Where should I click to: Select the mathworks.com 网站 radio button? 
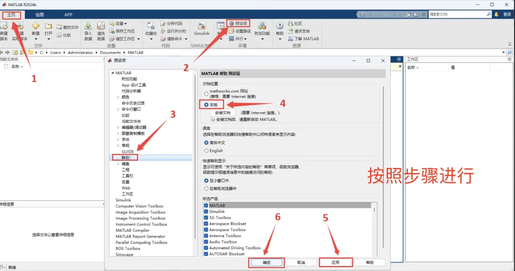[x=206, y=94]
